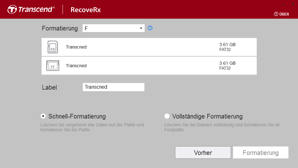Select Schnell-Formatierung radio button
The image size is (298, 168).
[43, 116]
